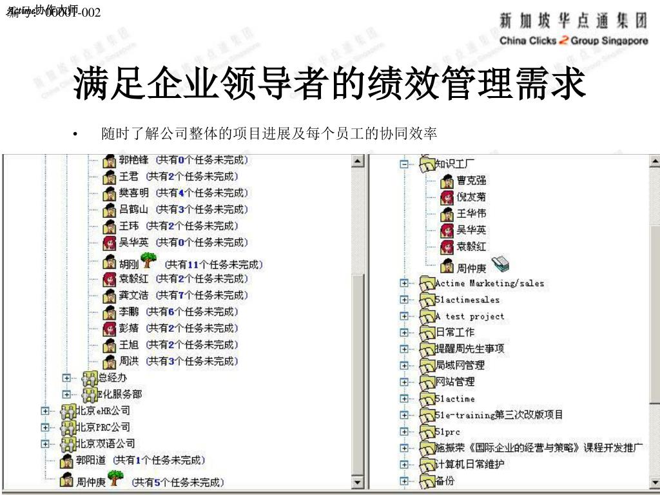Expand the 总经办 department node
Viewport: 660px width, 495px height.
66,378
